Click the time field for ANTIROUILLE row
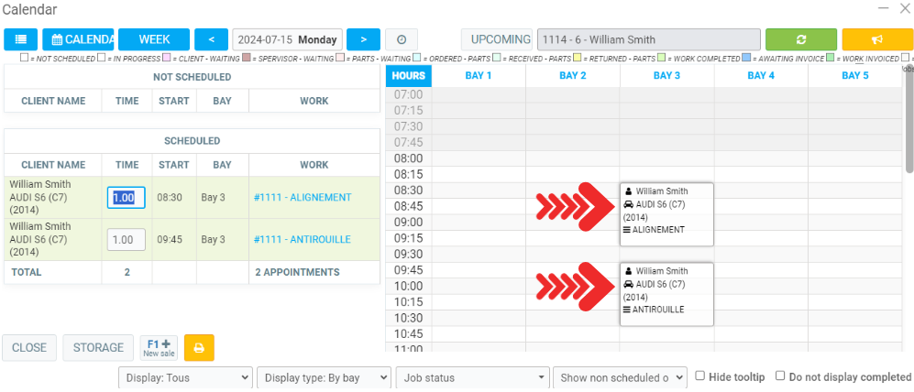 [127, 239]
